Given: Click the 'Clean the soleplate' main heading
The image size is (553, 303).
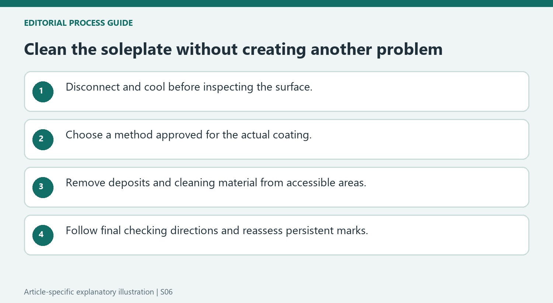Looking at the screenshot, I should click(x=233, y=49).
